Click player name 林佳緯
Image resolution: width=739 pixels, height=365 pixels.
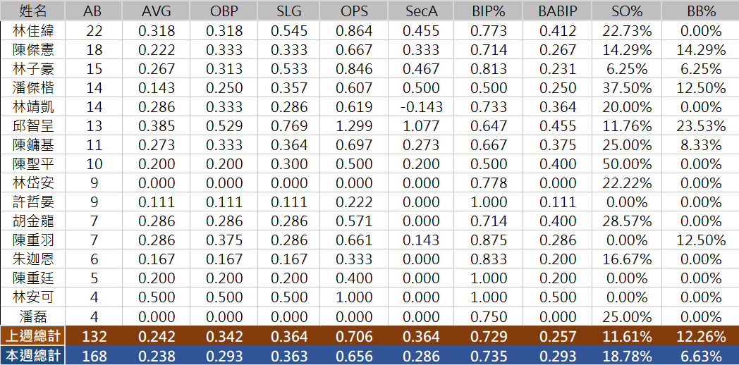[x=32, y=30]
